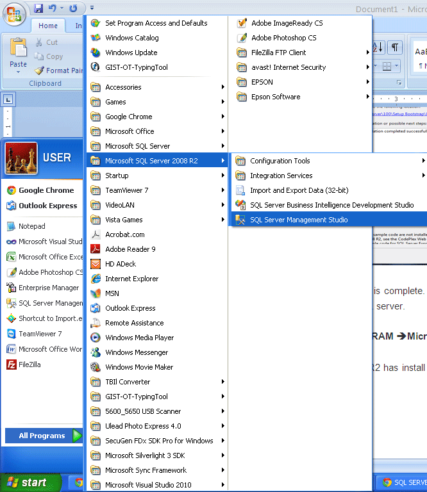427x492 pixels.
Task: Launch Adobe Reader 9
Action: pyautogui.click(x=156, y=249)
